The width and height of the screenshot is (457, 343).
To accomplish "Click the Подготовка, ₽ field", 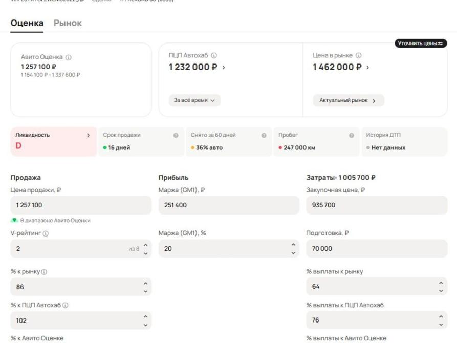I will (377, 248).
